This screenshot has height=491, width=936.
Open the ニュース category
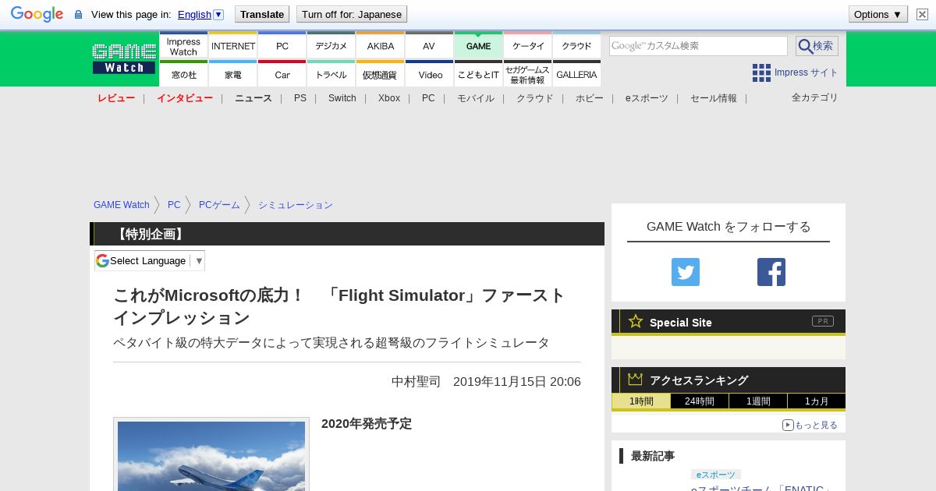(253, 98)
